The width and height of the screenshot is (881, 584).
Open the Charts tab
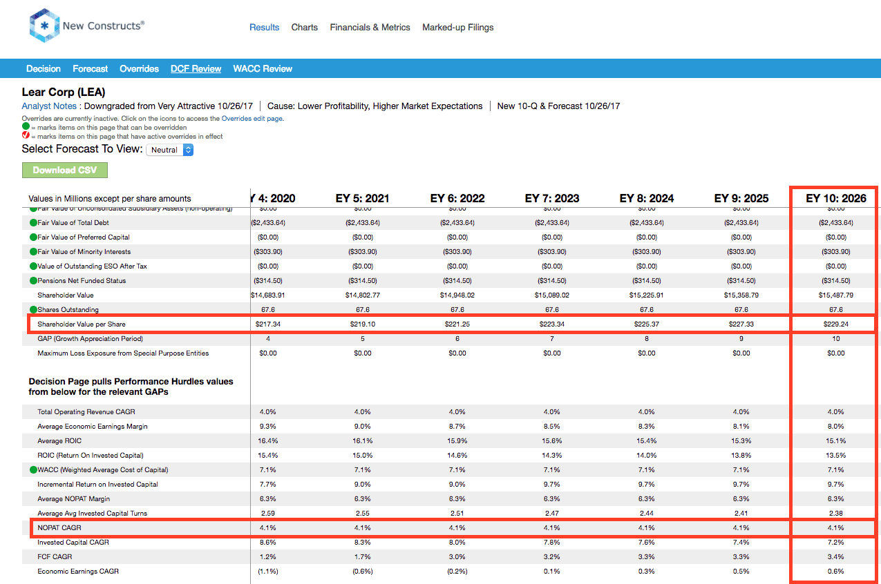pos(305,28)
